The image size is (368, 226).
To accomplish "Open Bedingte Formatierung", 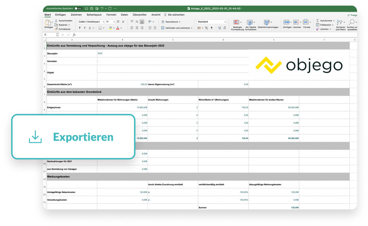I will click(237, 25).
